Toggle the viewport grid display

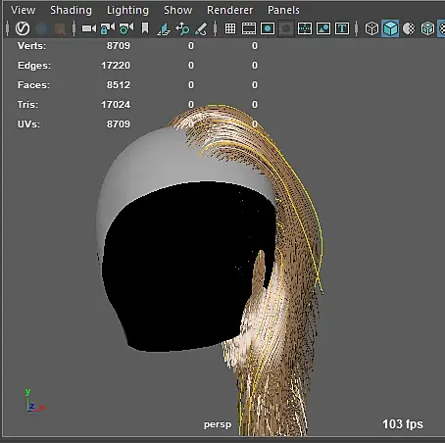click(x=230, y=28)
